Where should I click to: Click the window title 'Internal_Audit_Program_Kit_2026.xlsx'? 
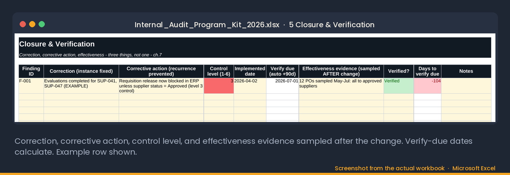click(x=207, y=25)
